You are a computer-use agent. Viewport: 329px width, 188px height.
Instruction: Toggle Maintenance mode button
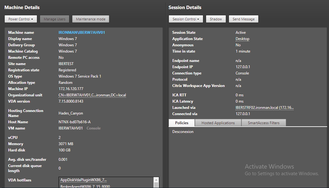pyautogui.click(x=91, y=19)
